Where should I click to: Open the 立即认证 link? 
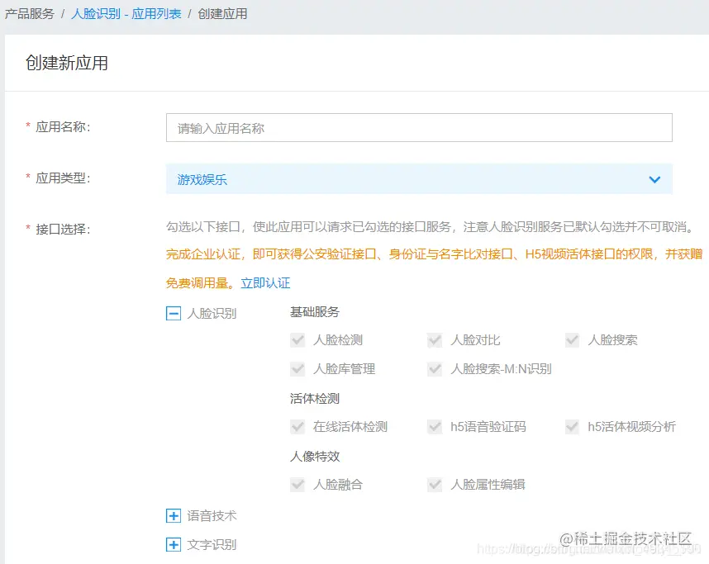(265, 283)
